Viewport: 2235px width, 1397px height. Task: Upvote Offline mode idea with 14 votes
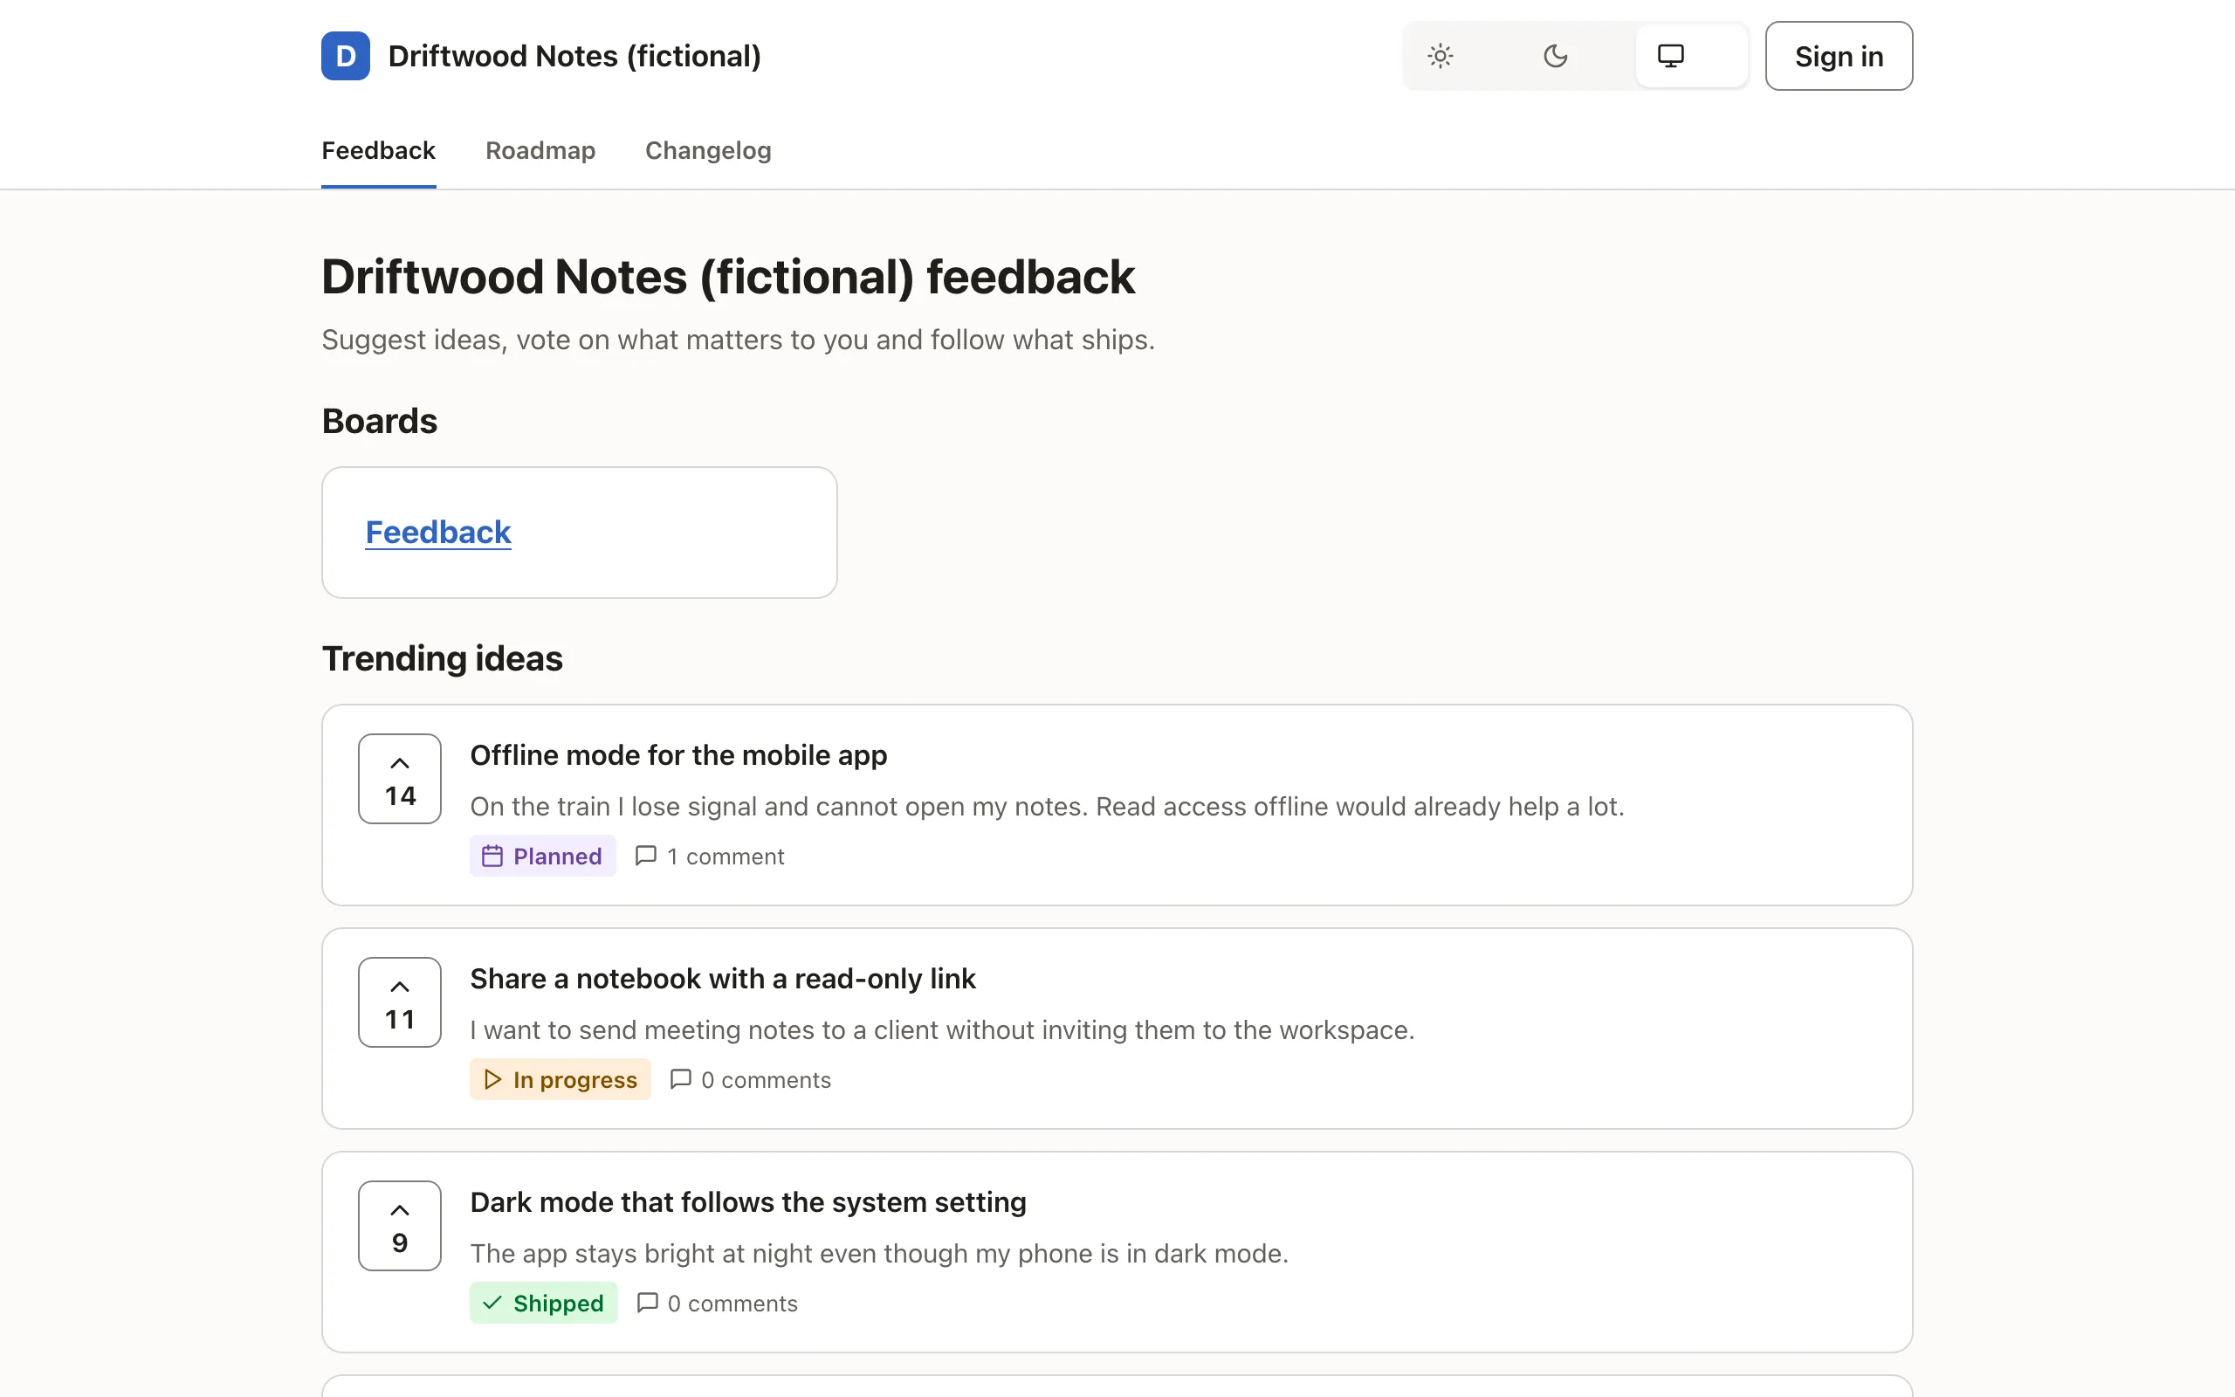pos(400,779)
